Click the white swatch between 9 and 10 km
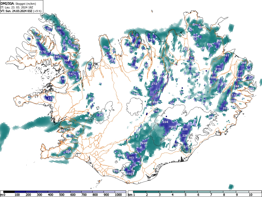This screenshot has height=197, width=262. tap(242, 192)
